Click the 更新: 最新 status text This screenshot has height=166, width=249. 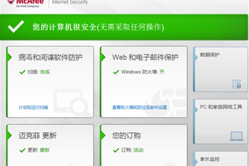[39, 150]
